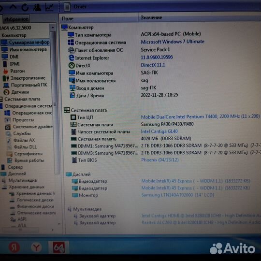Click the Электропитание plug icon
Image resolution: width=261 pixels, height=261 pixels.
pyautogui.click(x=6, y=78)
